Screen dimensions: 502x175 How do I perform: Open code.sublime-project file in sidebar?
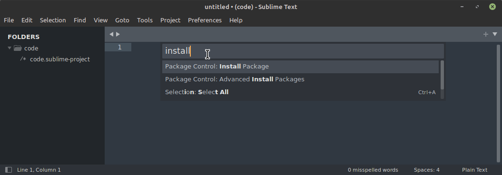(60, 59)
